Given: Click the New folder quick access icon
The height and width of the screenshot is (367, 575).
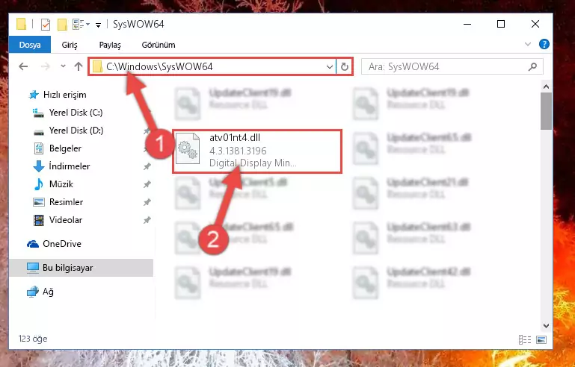Looking at the screenshot, I should point(62,25).
